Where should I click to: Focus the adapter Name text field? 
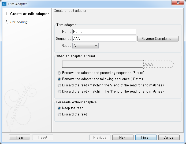[x=104, y=31]
